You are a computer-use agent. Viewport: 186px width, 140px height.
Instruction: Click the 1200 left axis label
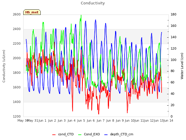pyautogui.click(x=17, y=116)
